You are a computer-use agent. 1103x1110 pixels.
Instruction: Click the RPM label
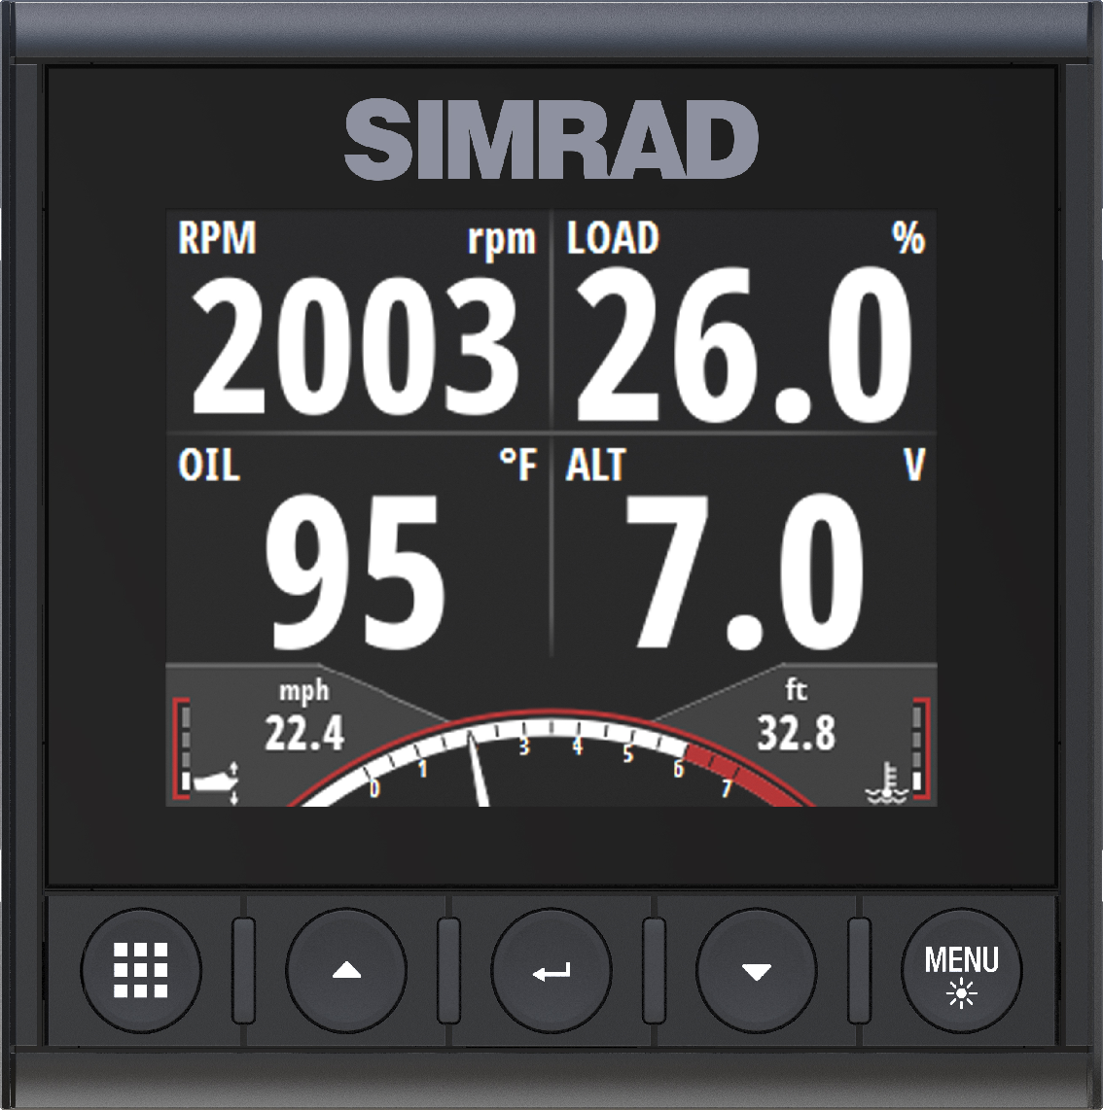(217, 238)
